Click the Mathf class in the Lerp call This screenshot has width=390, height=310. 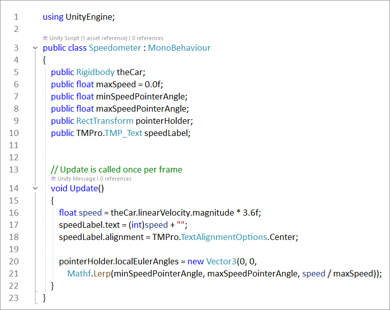[78, 273]
